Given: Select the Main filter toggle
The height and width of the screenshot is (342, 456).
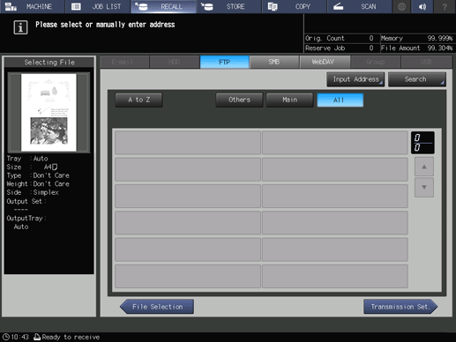Looking at the screenshot, I should click(289, 100).
